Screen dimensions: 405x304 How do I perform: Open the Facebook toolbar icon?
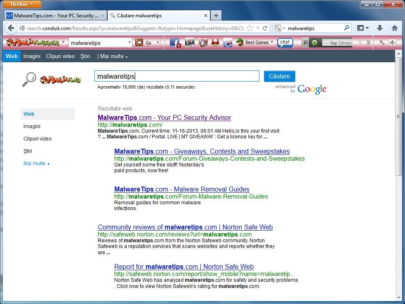point(175,42)
